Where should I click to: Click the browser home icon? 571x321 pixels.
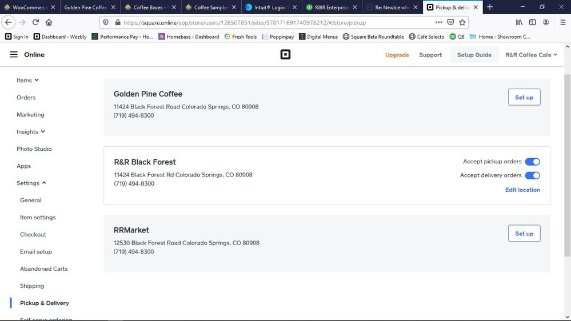coord(49,22)
